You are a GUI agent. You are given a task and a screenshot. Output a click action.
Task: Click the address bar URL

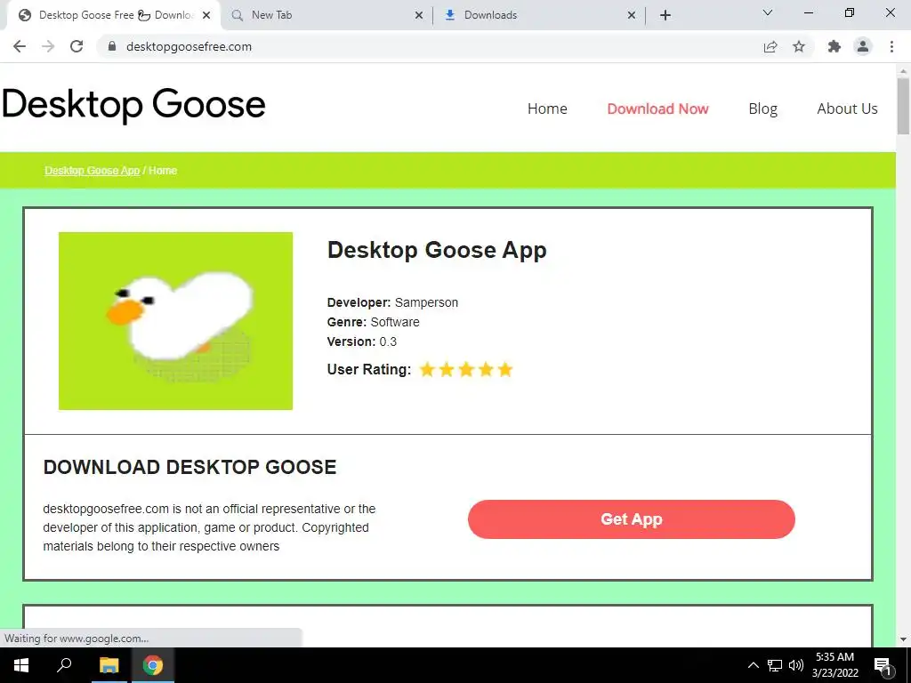[x=189, y=46]
